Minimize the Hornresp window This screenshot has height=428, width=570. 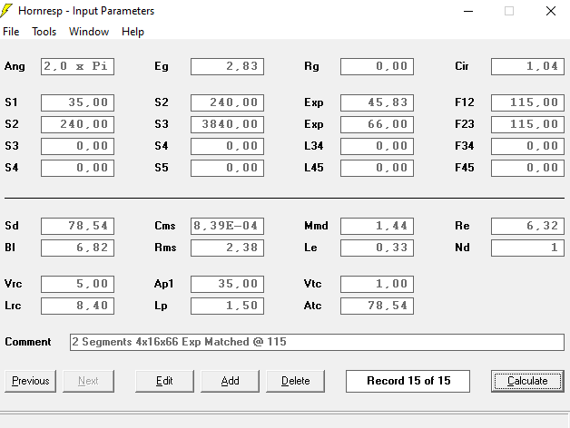pyautogui.click(x=468, y=11)
